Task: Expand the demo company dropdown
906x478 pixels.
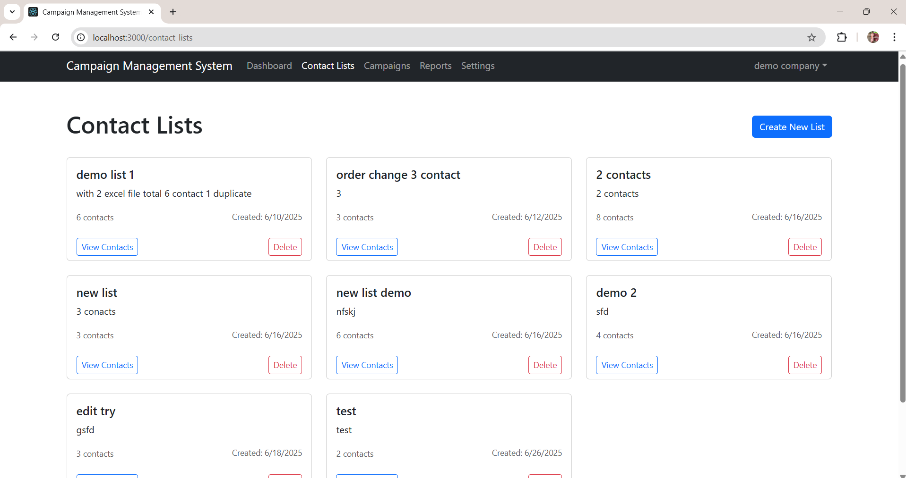Action: pos(790,66)
